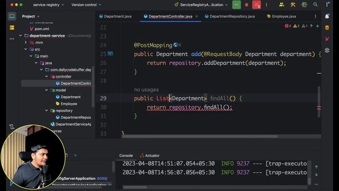
Task: Open Maven tool window icon
Action: pos(327,39)
